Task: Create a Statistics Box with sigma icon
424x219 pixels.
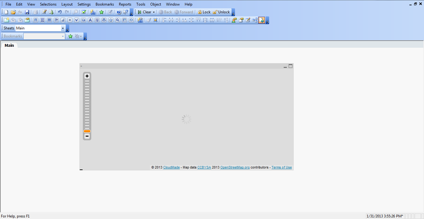Action: click(42, 20)
